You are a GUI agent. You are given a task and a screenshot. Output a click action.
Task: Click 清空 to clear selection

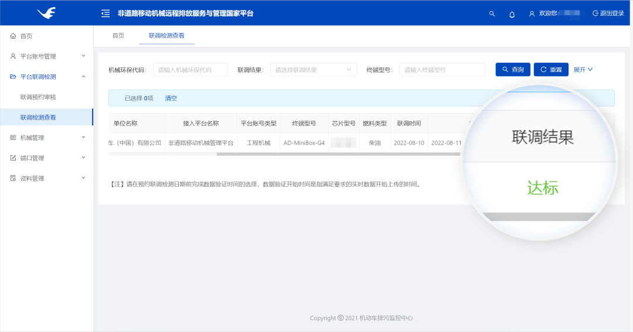pyautogui.click(x=171, y=98)
